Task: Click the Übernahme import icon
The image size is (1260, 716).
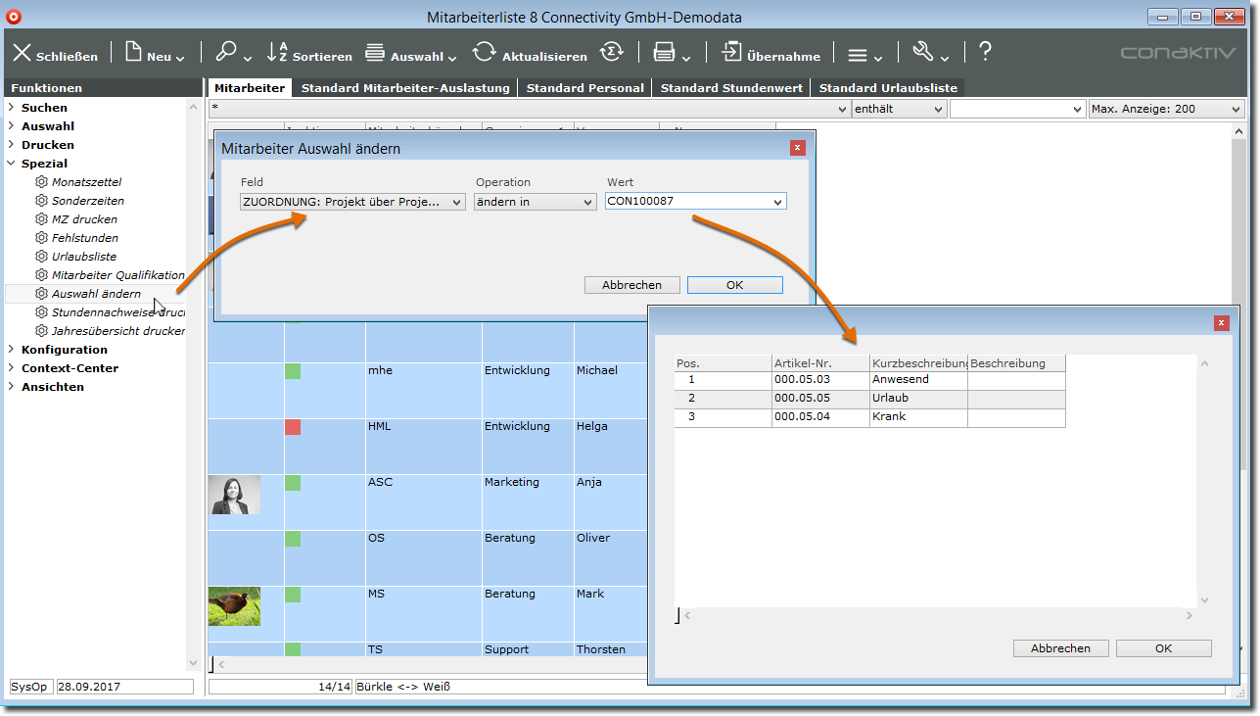Action: click(731, 53)
